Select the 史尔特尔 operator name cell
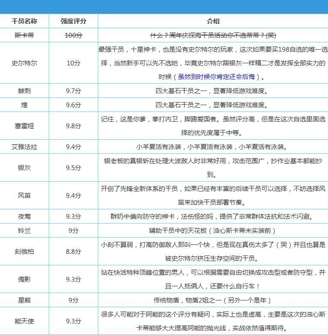This screenshot has height=335, width=328. pyautogui.click(x=24, y=63)
